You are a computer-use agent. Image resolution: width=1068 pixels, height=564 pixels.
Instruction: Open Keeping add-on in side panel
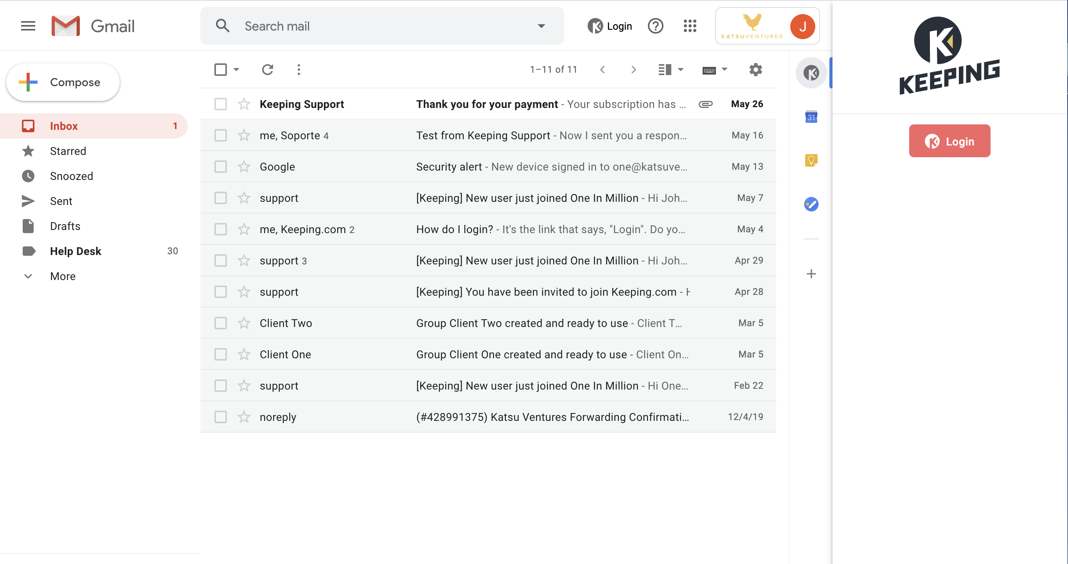point(811,74)
